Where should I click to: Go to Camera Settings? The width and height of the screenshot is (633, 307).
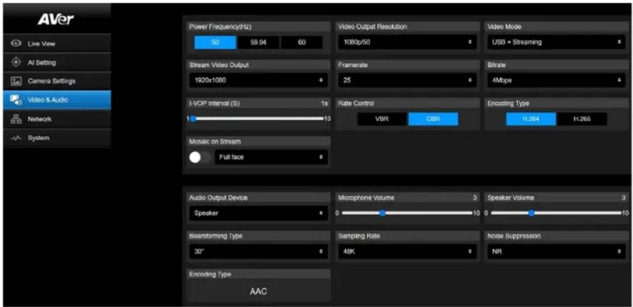click(x=57, y=81)
